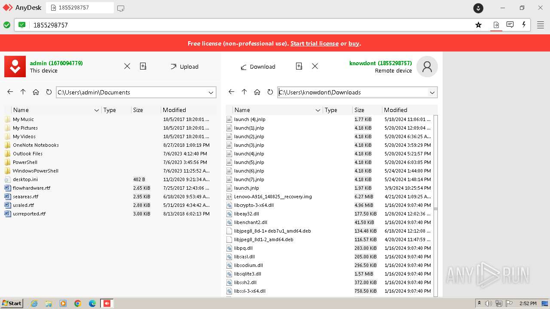Go back in local Documents folder
Viewport: 550px width, 309px height.
(x=10, y=92)
